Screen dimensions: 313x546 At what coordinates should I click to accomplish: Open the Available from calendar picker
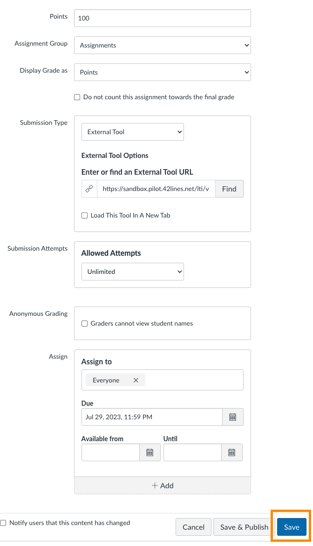pos(150,452)
